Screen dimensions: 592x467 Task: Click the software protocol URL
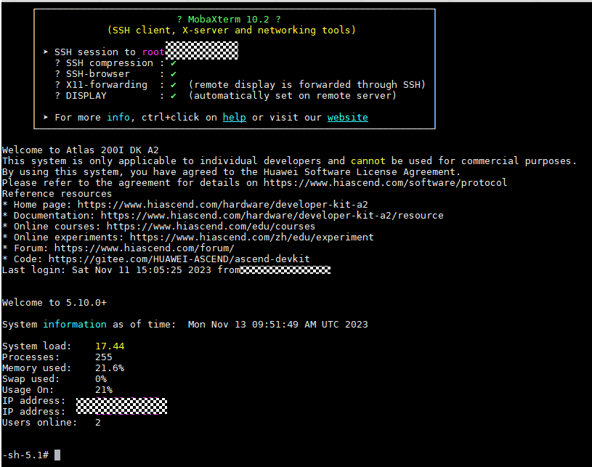[385, 183]
